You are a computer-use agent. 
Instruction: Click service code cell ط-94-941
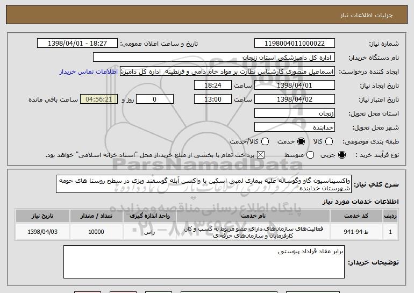coord(356,232)
